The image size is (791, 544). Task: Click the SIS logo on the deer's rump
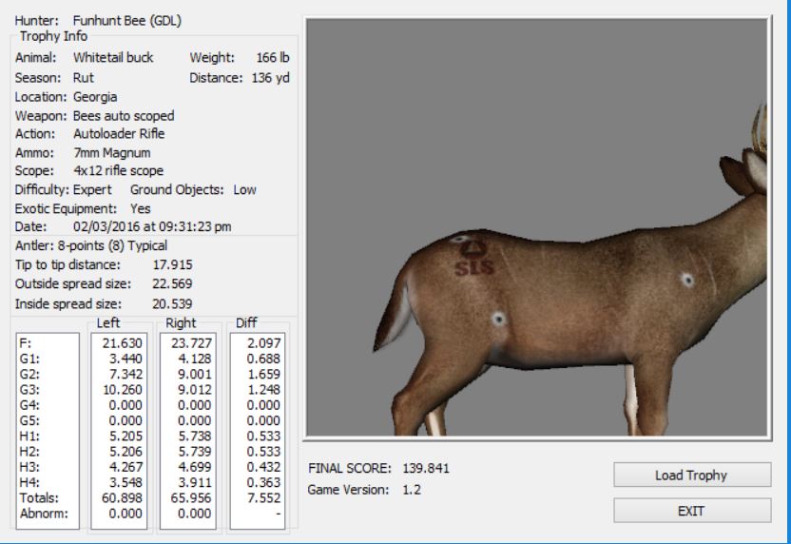tap(473, 262)
